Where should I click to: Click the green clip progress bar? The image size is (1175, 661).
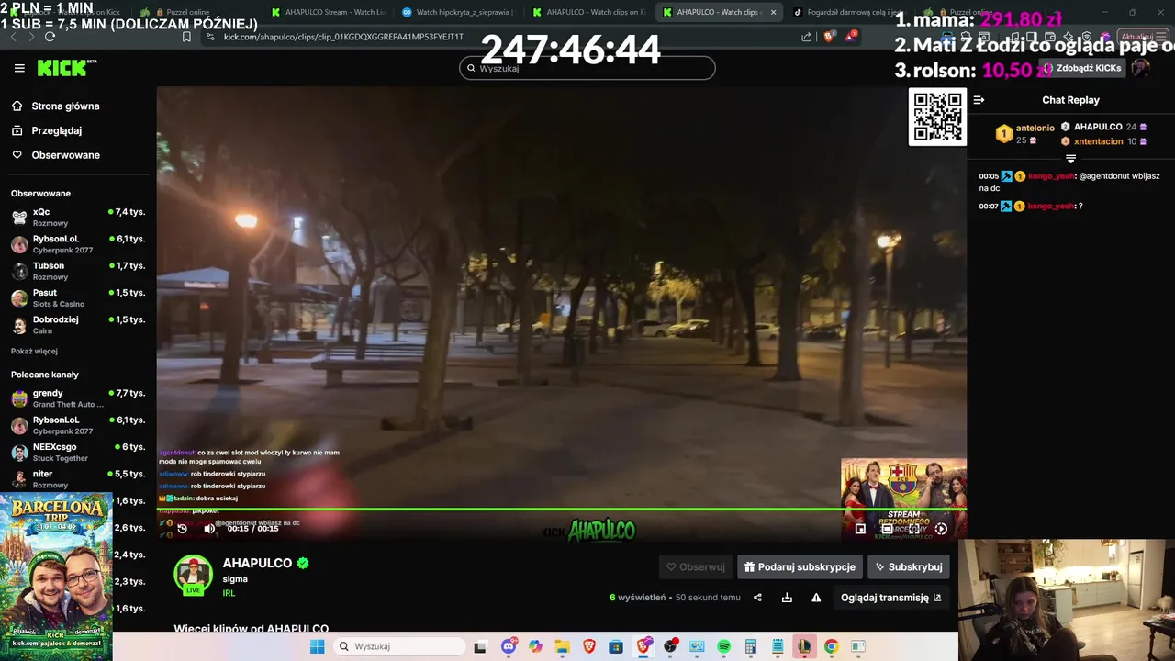[561, 509]
